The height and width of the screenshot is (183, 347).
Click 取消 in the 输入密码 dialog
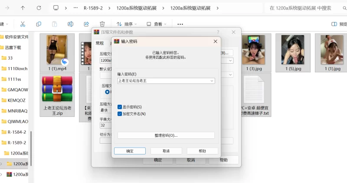pyautogui.click(x=166, y=151)
